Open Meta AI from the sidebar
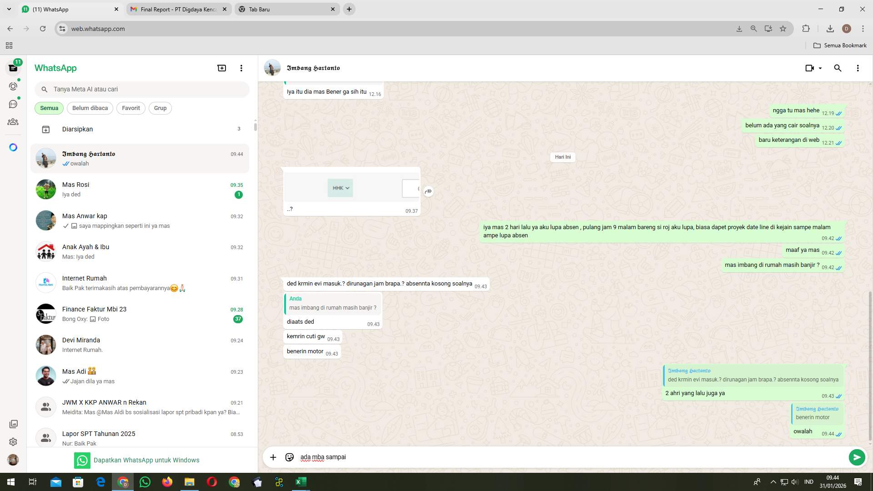 13,147
